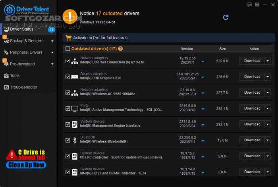This screenshot has width=278, height=187.
Task: Download the Ethernet Connection I219-LM driver
Action: (x=252, y=61)
